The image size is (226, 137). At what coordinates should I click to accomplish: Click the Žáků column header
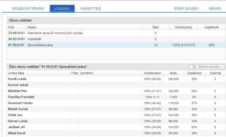[x=156, y=27]
